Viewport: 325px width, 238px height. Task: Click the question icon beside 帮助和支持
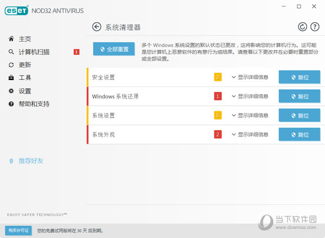pos(11,104)
